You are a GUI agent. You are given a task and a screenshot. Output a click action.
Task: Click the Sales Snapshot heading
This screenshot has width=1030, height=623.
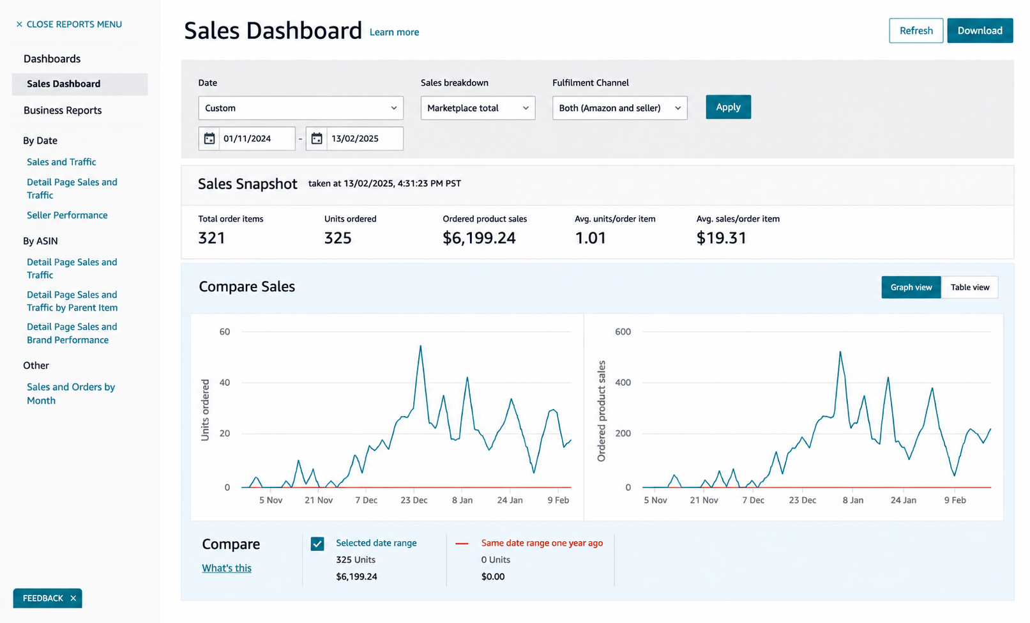click(x=248, y=184)
